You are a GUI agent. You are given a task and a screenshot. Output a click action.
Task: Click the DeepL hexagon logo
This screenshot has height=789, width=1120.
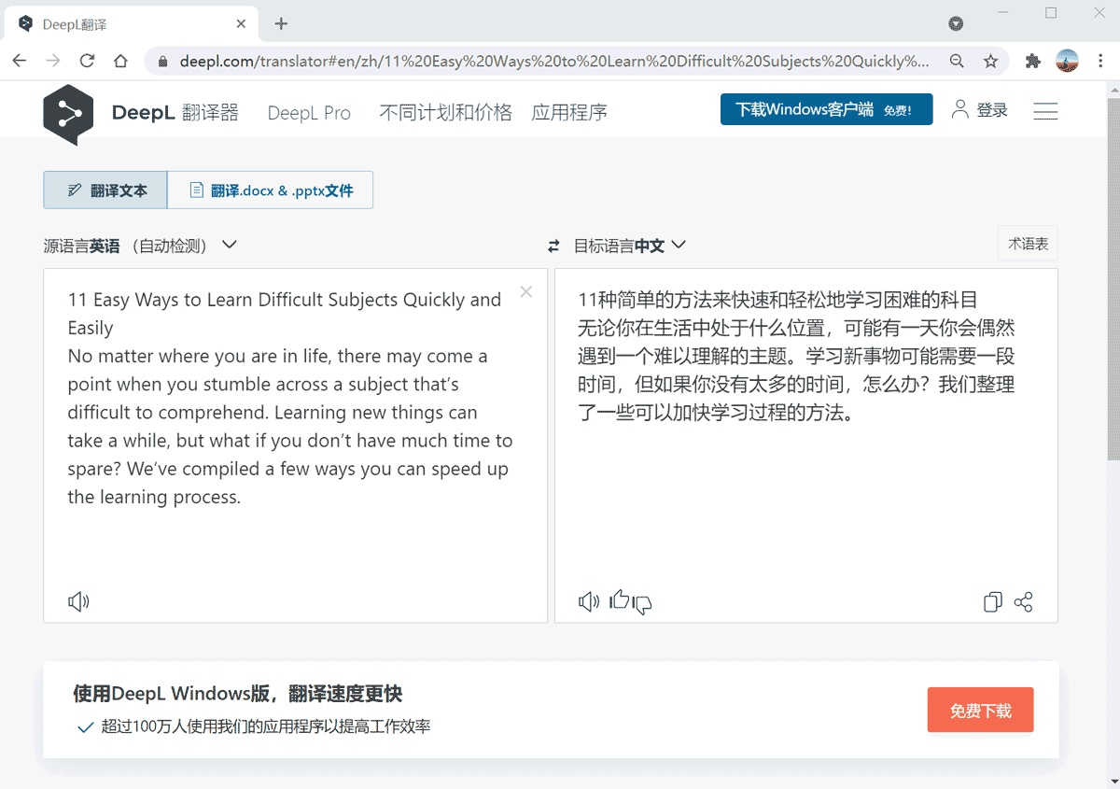click(x=68, y=110)
